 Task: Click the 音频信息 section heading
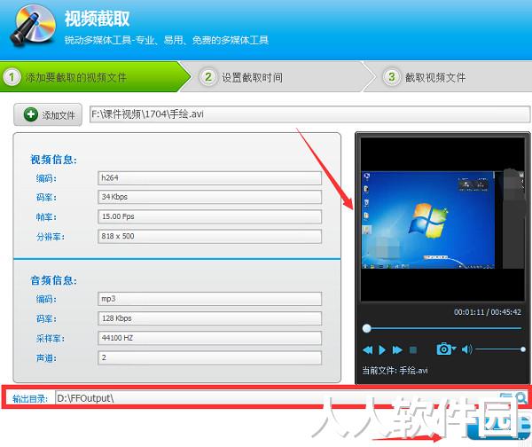click(53, 280)
